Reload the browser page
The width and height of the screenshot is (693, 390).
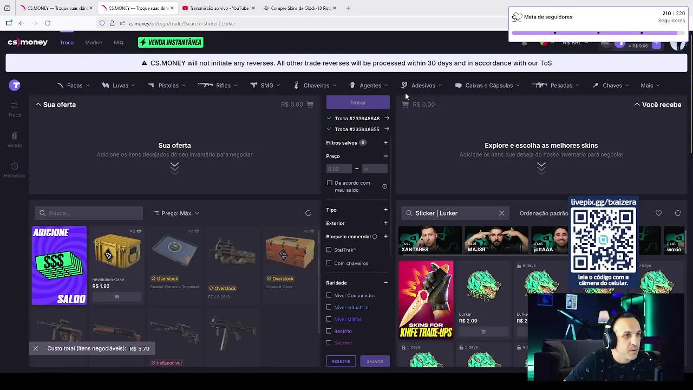(x=48, y=23)
